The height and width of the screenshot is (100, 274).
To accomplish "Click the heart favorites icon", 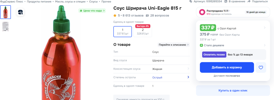I will (261, 67).
